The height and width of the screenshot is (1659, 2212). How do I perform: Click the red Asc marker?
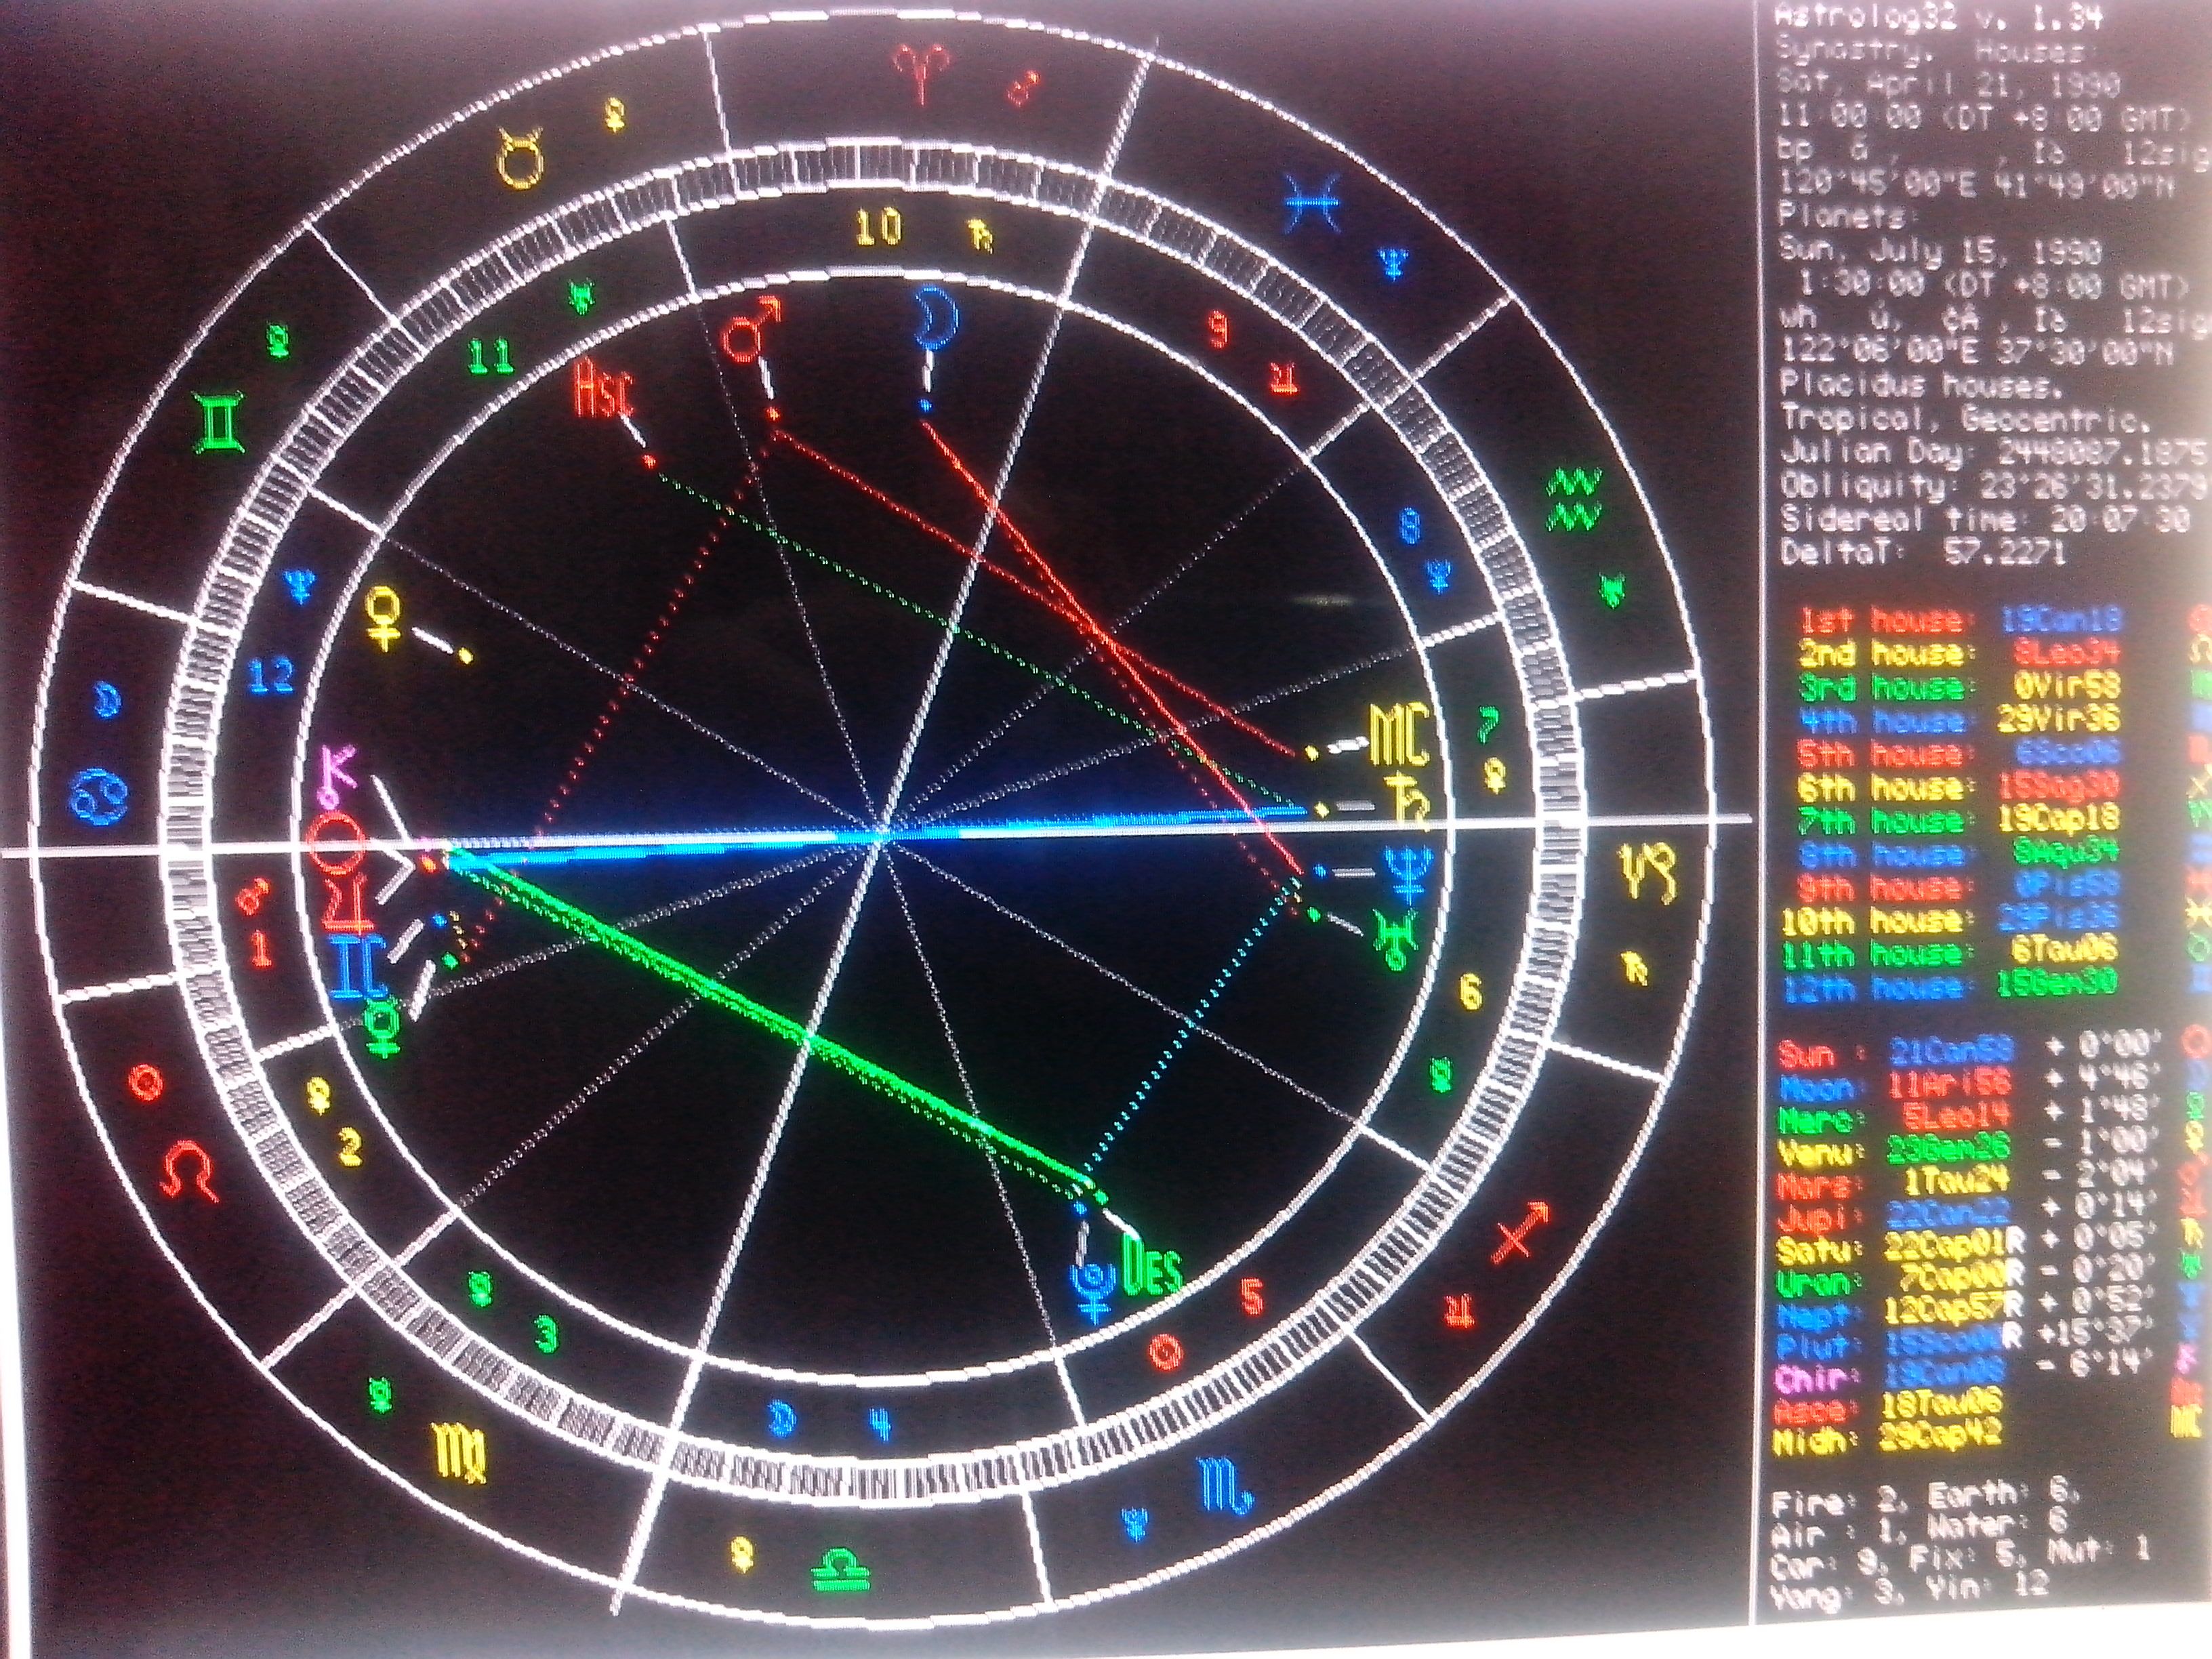604,392
